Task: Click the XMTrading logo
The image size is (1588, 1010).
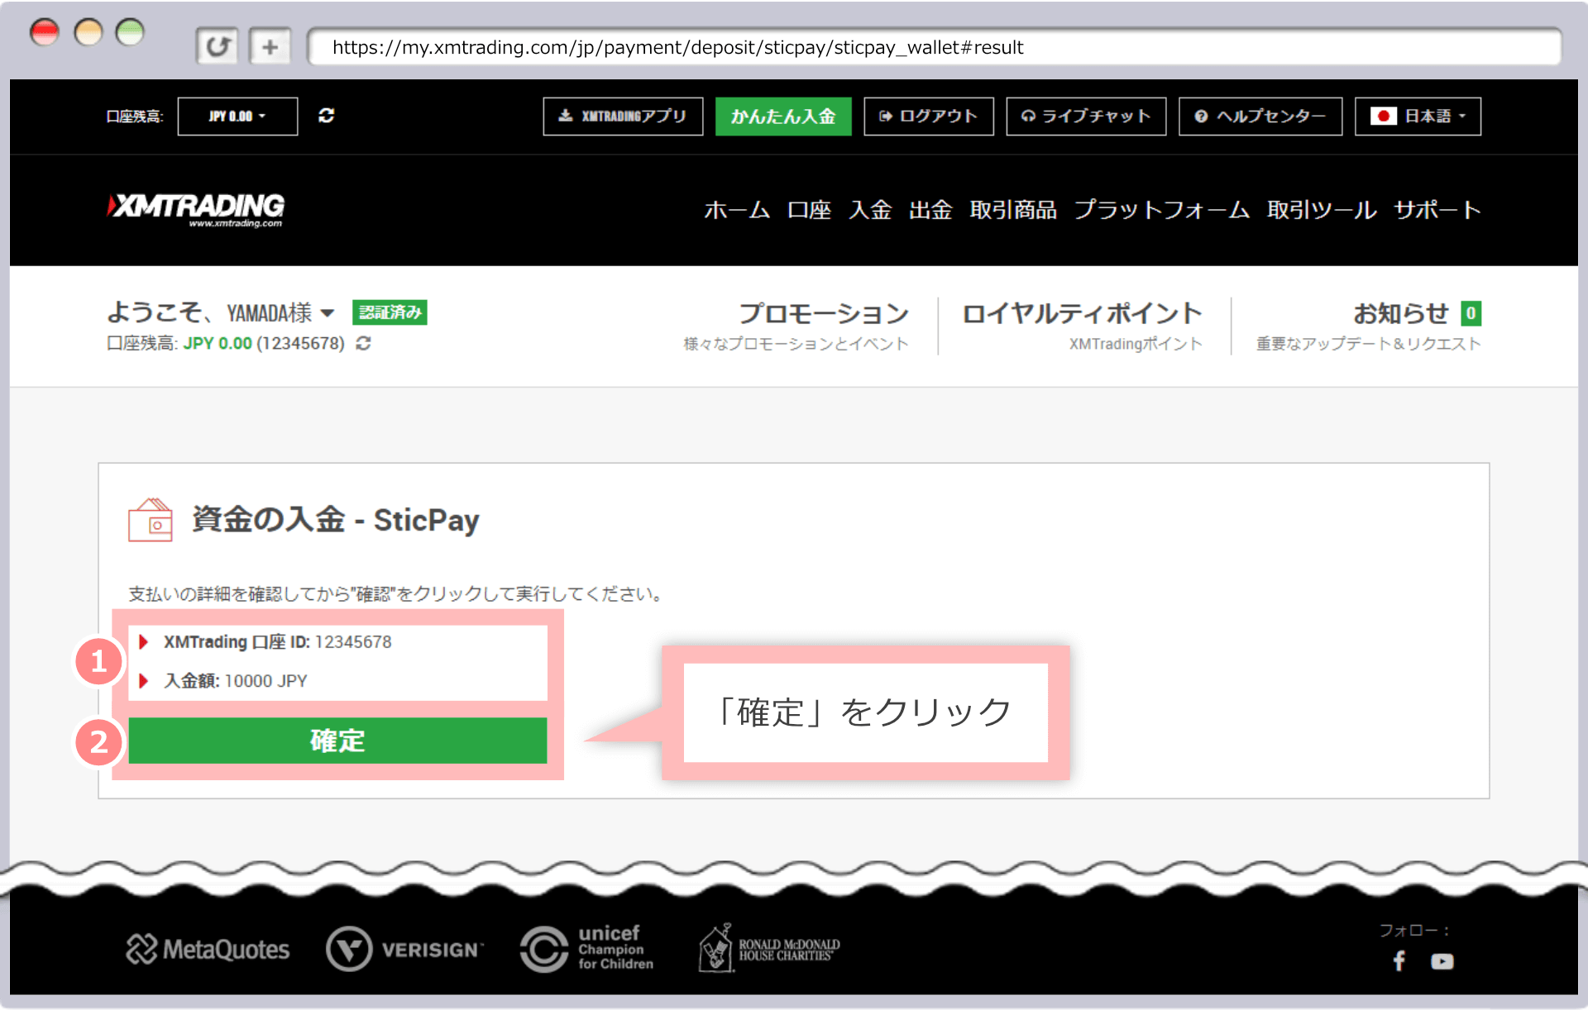Action: pyautogui.click(x=196, y=208)
